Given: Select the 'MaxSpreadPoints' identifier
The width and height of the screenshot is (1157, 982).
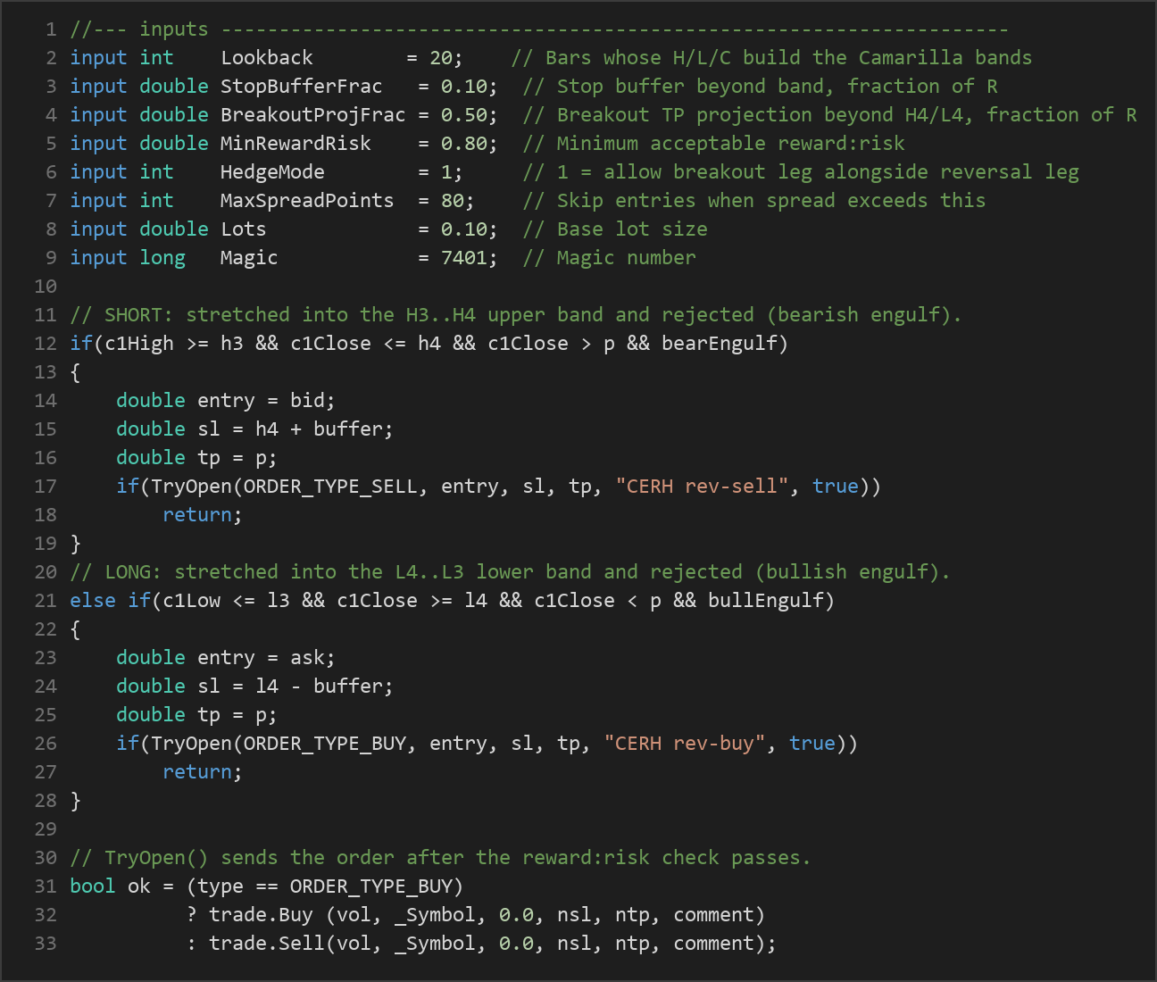Looking at the screenshot, I should pyautogui.click(x=307, y=201).
